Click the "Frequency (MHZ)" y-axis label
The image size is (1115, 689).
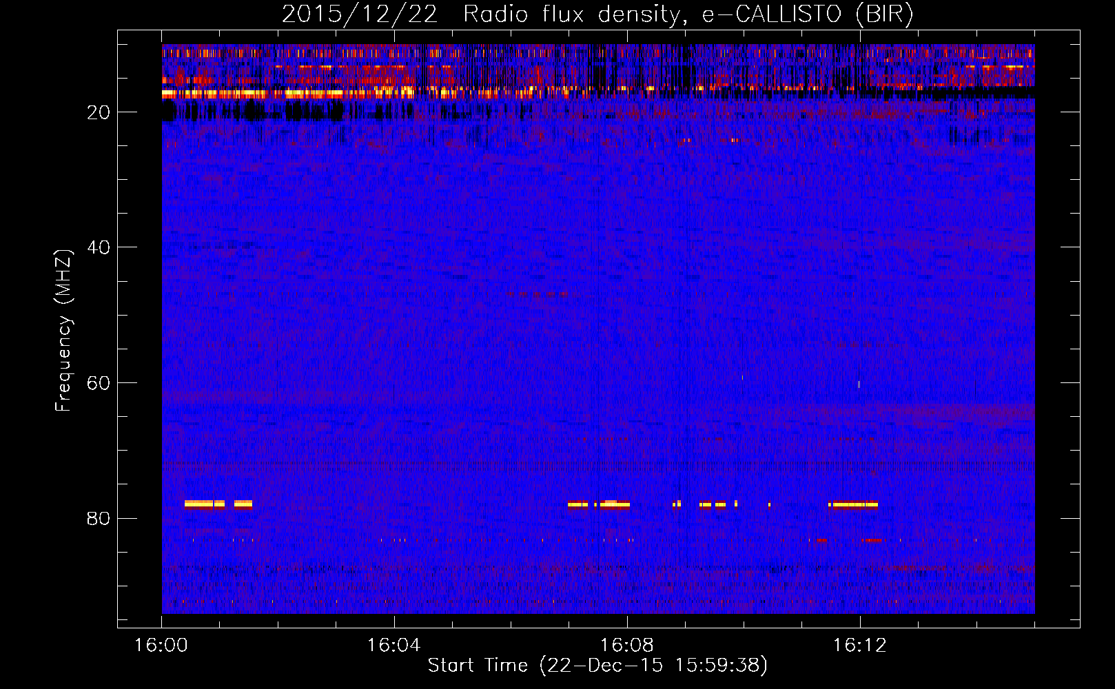pyautogui.click(x=63, y=331)
